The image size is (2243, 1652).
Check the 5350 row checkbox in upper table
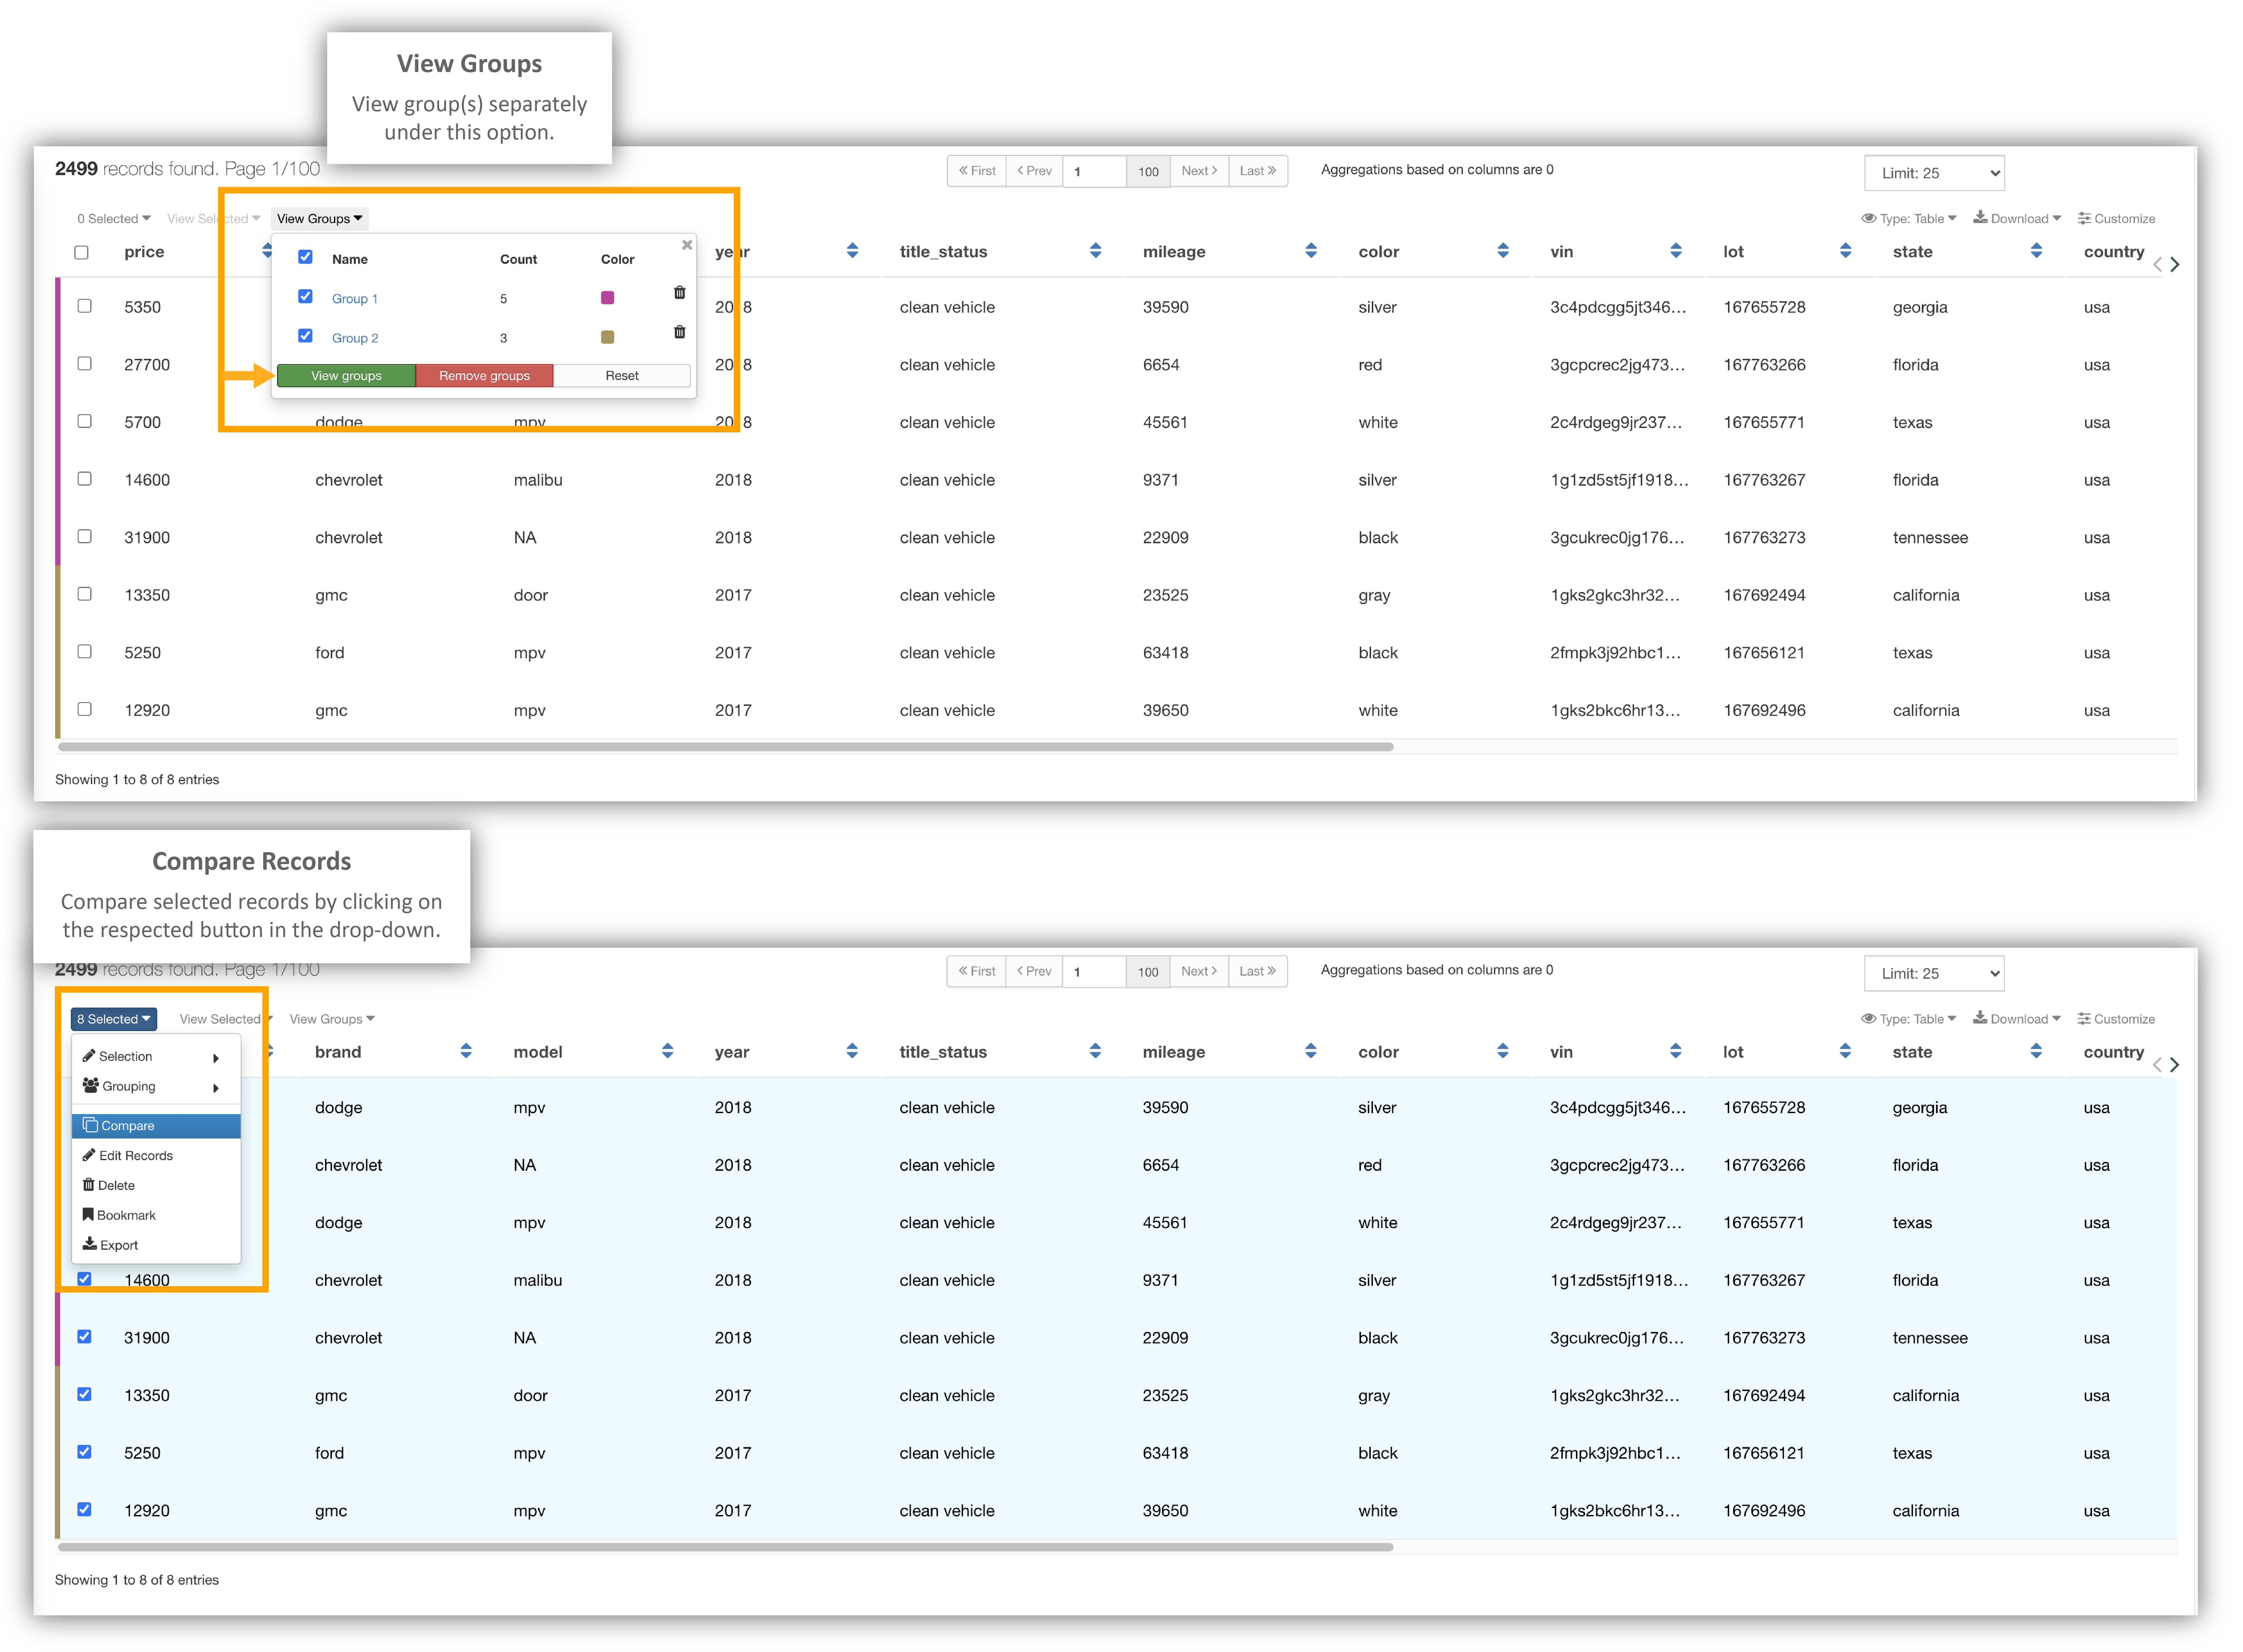(85, 306)
